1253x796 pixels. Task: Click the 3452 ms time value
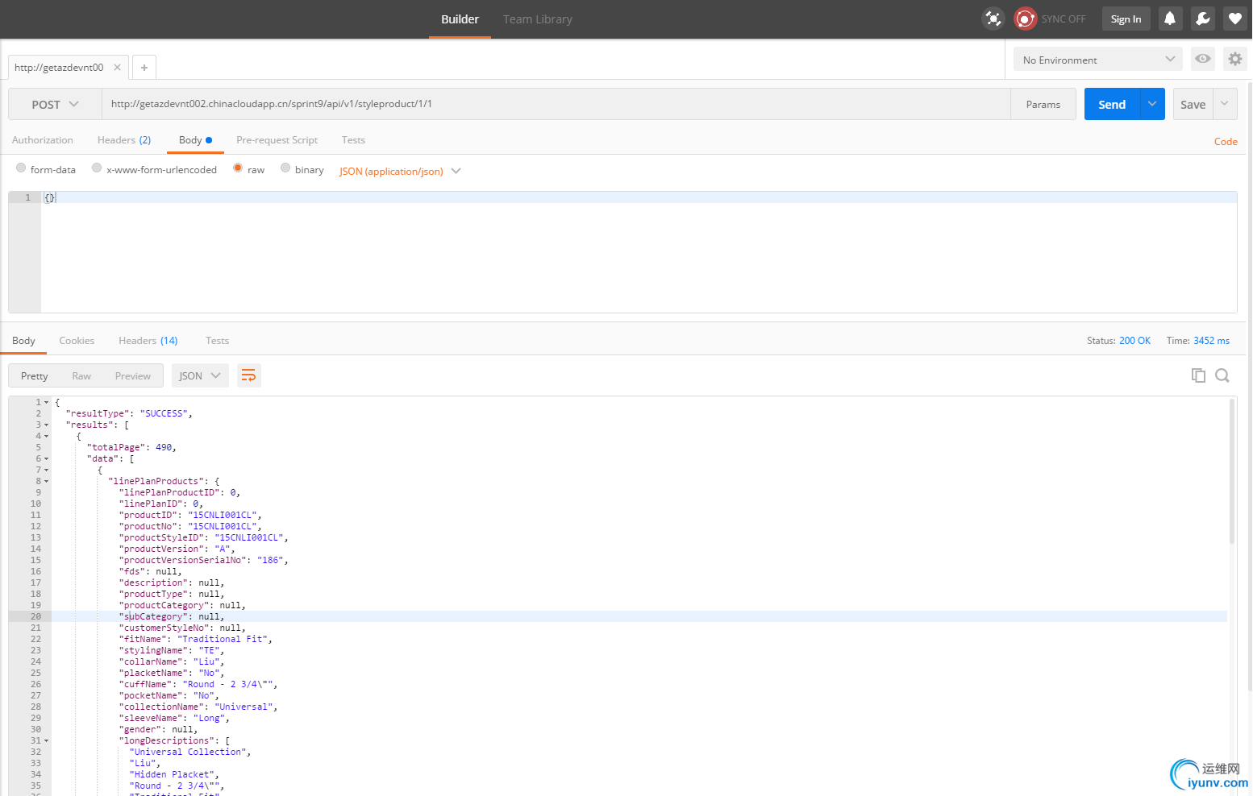pos(1211,341)
